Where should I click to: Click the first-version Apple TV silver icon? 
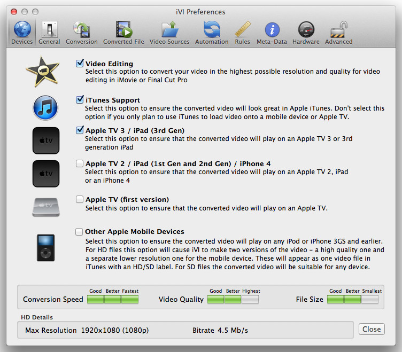click(x=46, y=207)
